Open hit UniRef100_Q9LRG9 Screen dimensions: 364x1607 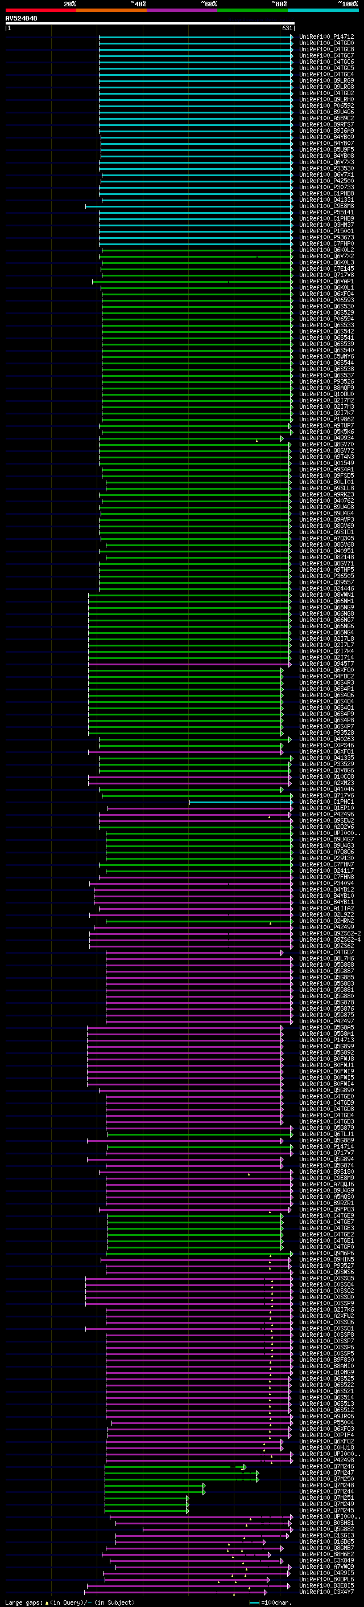tap(326, 80)
